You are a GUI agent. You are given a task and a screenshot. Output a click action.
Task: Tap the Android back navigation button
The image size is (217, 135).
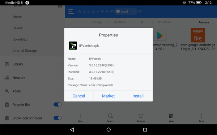(x=72, y=130)
